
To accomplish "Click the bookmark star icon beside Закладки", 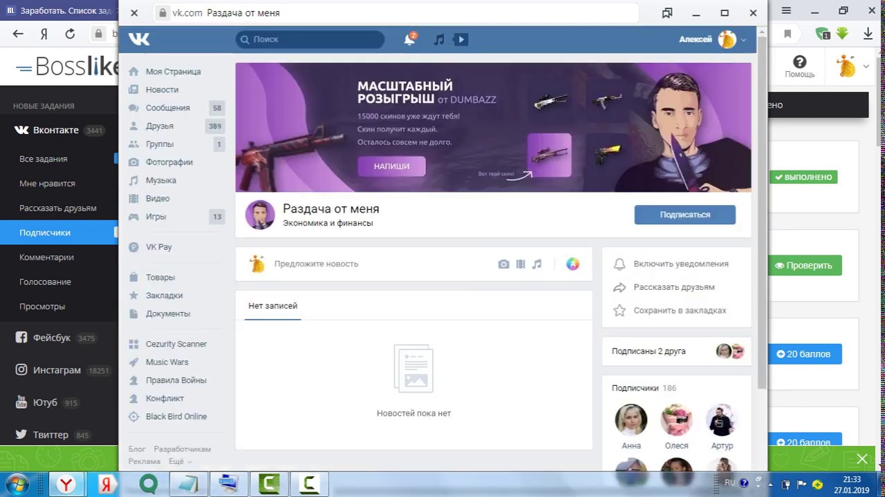I will click(x=133, y=295).
